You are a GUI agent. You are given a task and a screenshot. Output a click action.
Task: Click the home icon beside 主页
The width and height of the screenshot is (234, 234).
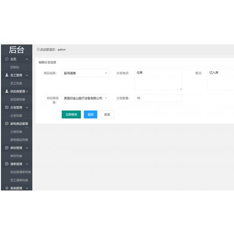(x=7, y=59)
